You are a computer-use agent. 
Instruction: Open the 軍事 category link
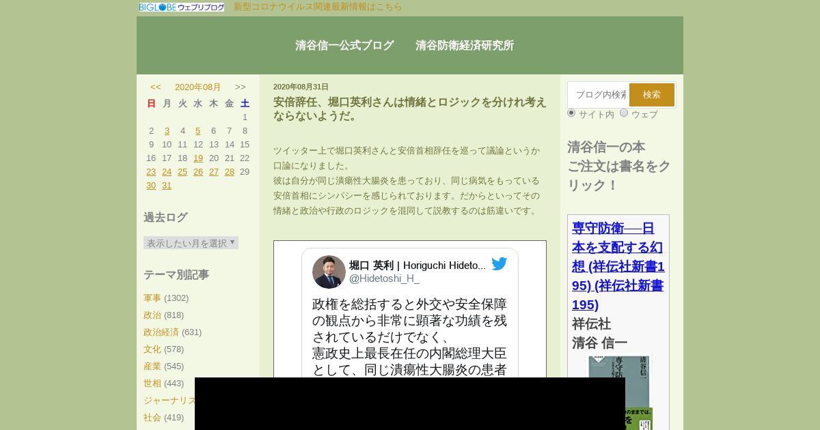(152, 298)
